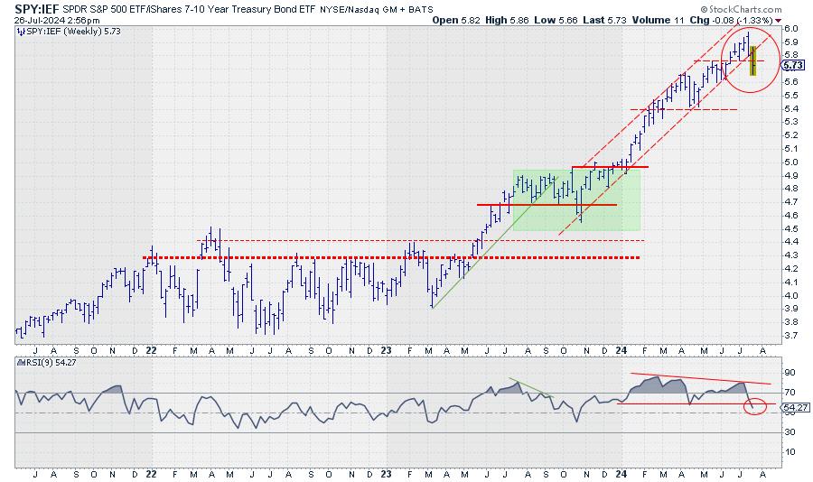813x482 pixels.
Task: Click the SPY:IEF ticker title
Action: [x=37, y=7]
